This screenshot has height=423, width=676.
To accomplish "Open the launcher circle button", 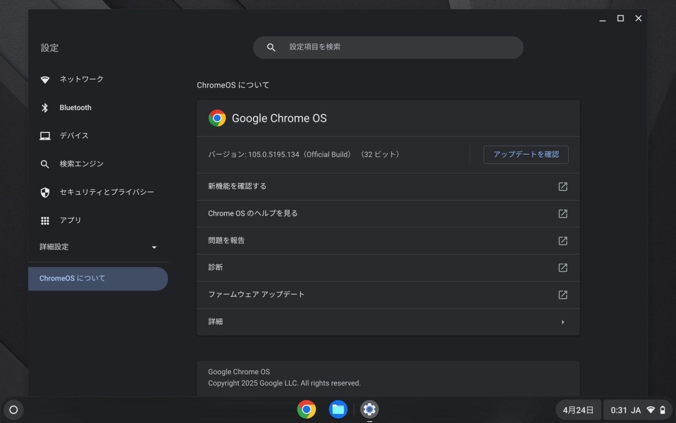I will pos(14,410).
